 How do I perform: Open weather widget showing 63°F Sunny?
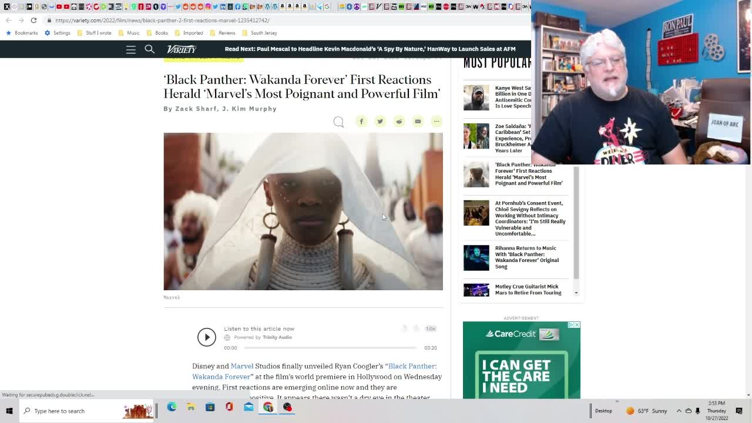click(x=646, y=411)
